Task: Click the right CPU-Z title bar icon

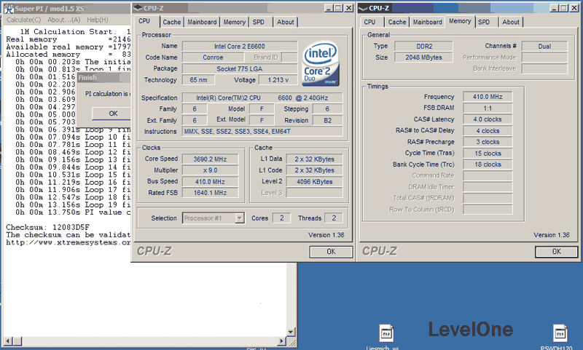Action: pyautogui.click(x=363, y=8)
